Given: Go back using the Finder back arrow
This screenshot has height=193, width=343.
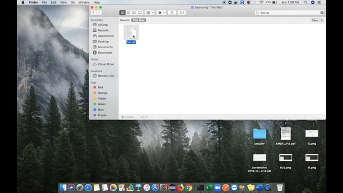Looking at the screenshot, I should coord(93,13).
